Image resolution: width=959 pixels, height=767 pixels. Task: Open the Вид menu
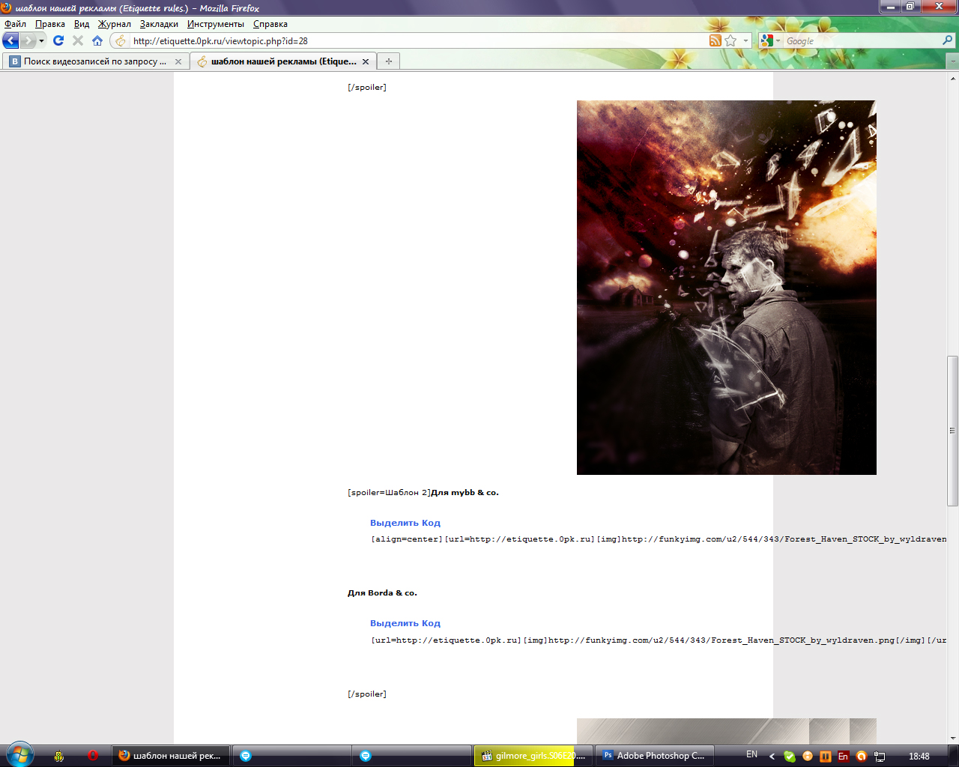(x=82, y=24)
